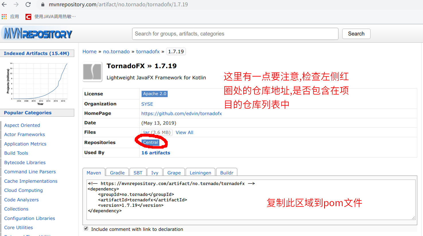Viewport: 423px width, 236px height.
Task: Click the Central repository tag
Action: coord(150,142)
